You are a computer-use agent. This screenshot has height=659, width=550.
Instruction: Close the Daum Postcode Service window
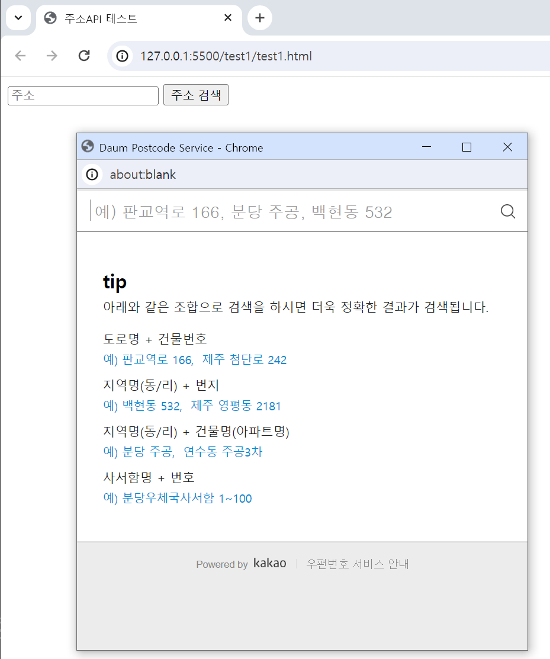pos(507,147)
